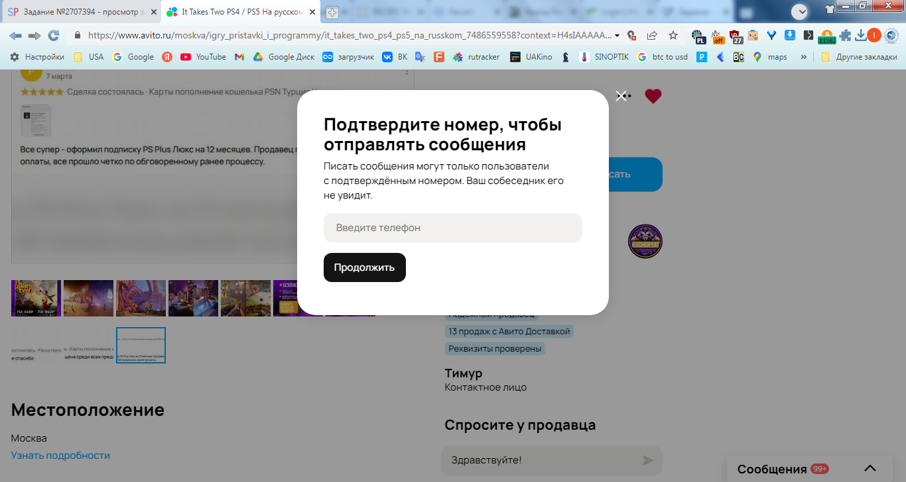Open the pig-face extension icon

click(x=753, y=35)
